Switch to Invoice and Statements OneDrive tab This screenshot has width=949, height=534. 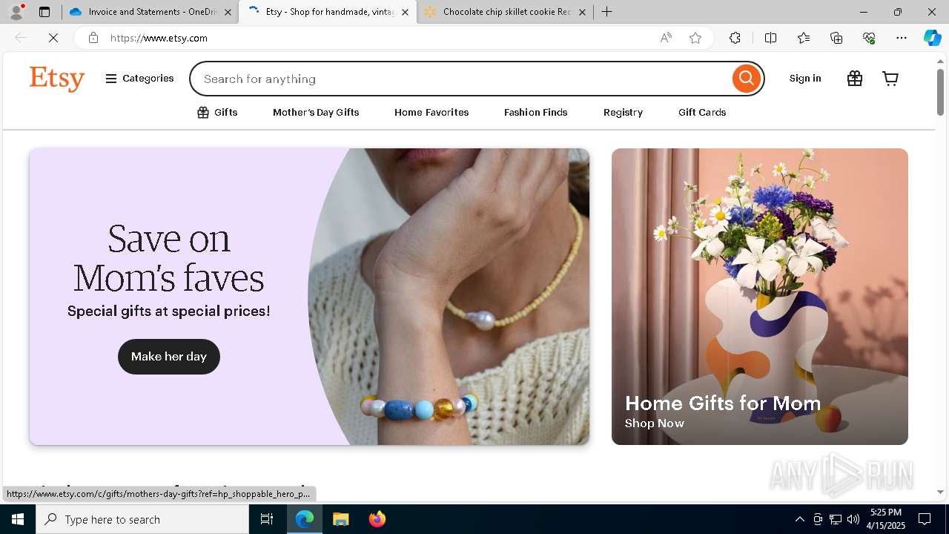pos(151,12)
